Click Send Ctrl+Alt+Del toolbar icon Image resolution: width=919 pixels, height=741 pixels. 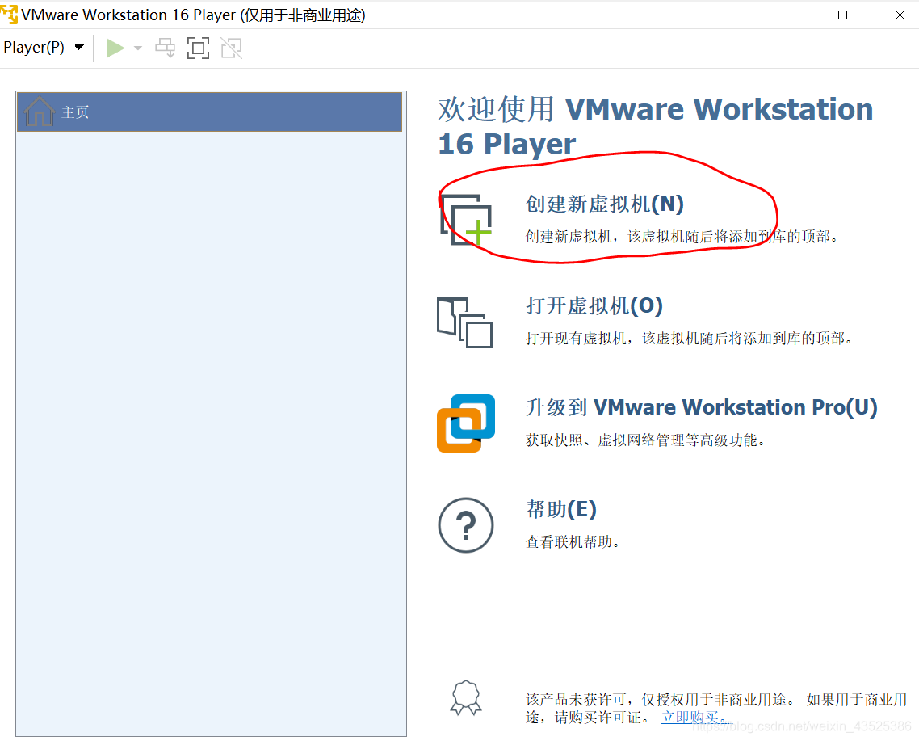pos(165,48)
